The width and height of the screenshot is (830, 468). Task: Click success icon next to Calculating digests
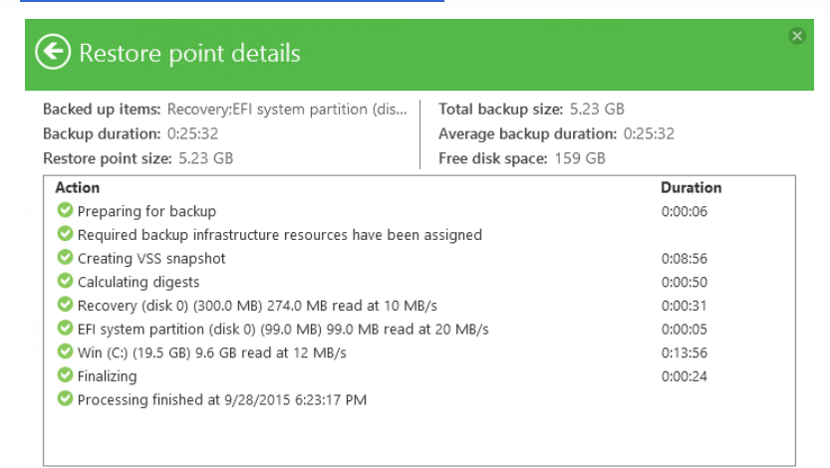tap(65, 282)
